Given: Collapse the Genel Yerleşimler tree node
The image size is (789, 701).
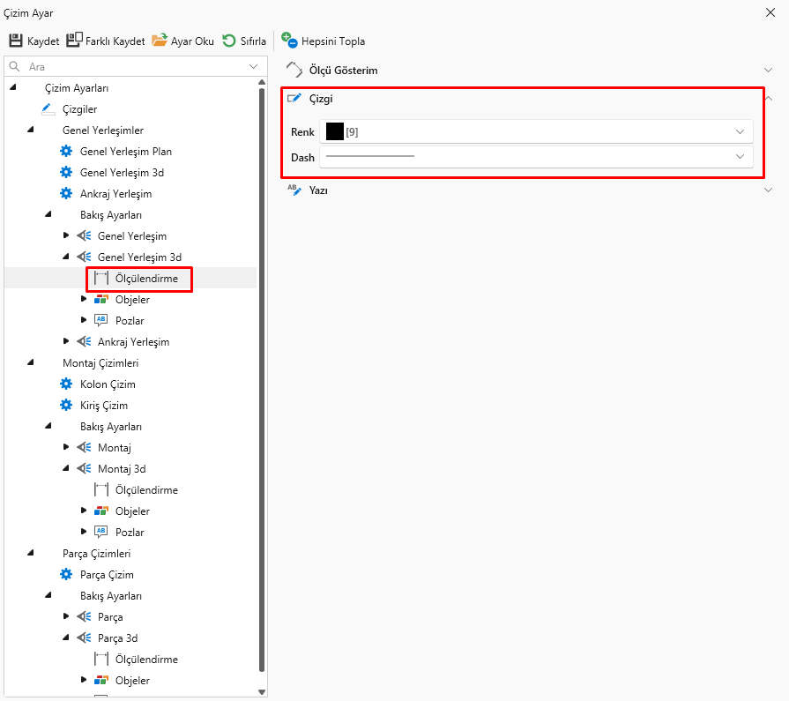Looking at the screenshot, I should coord(31,131).
